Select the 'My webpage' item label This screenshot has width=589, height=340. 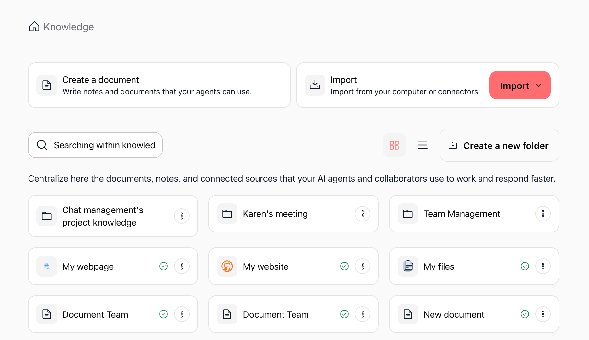[x=88, y=267]
